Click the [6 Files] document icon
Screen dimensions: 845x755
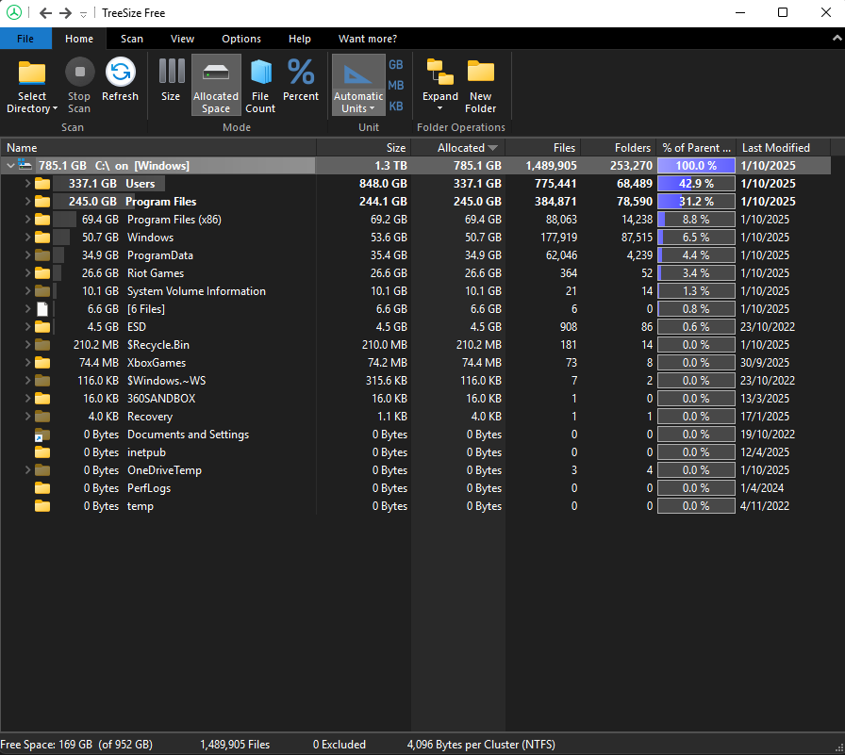pyautogui.click(x=42, y=309)
